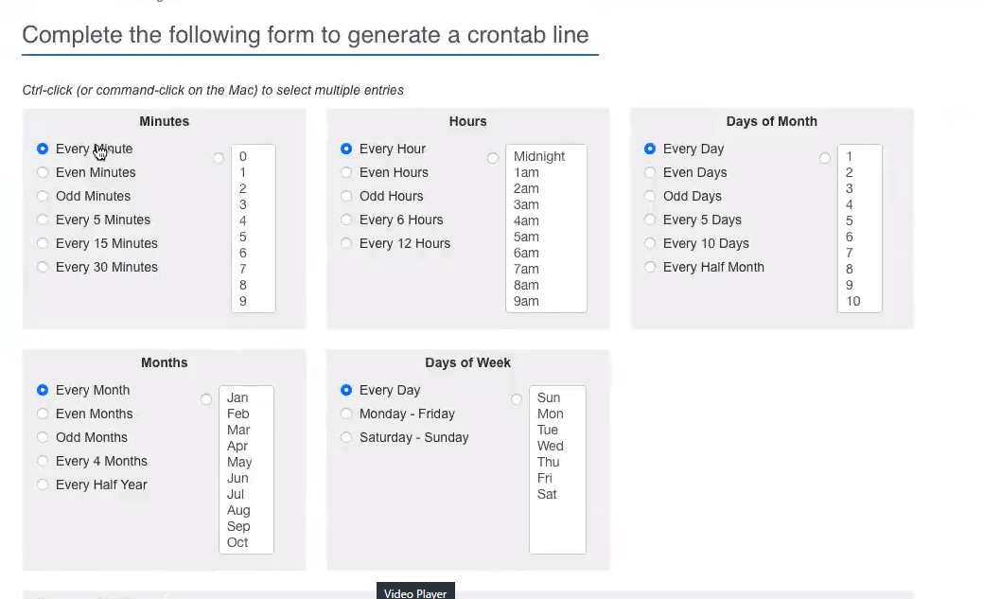
Task: Open the Video Player
Action: pos(415,592)
